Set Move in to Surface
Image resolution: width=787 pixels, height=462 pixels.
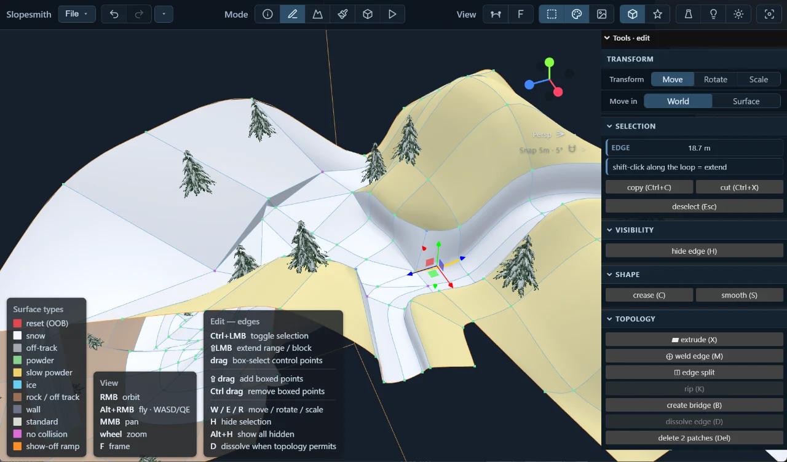point(746,101)
